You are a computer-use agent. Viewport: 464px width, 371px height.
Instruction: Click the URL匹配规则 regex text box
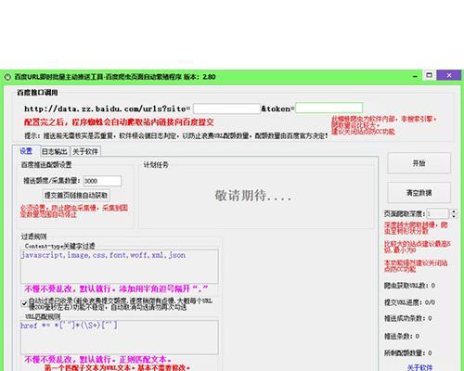(120, 338)
